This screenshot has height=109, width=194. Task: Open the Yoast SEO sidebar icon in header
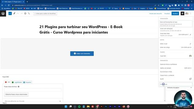click(x=187, y=13)
